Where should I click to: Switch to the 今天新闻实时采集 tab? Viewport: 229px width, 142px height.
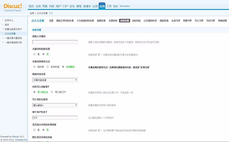pyautogui.click(x=85, y=20)
